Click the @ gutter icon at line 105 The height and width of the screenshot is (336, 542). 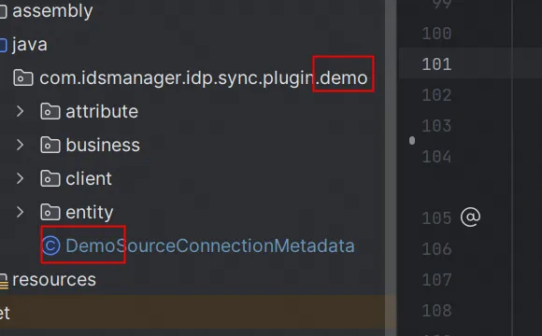470,217
